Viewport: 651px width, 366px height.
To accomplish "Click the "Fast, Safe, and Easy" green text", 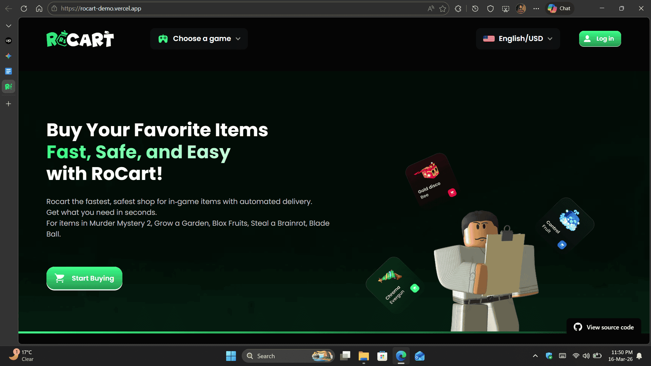I will (x=138, y=152).
